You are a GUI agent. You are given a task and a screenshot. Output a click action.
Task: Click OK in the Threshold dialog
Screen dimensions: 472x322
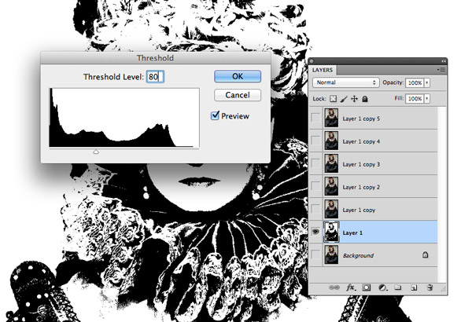pyautogui.click(x=238, y=76)
